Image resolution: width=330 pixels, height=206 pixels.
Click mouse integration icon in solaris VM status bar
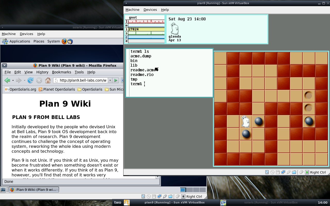coord(177,196)
